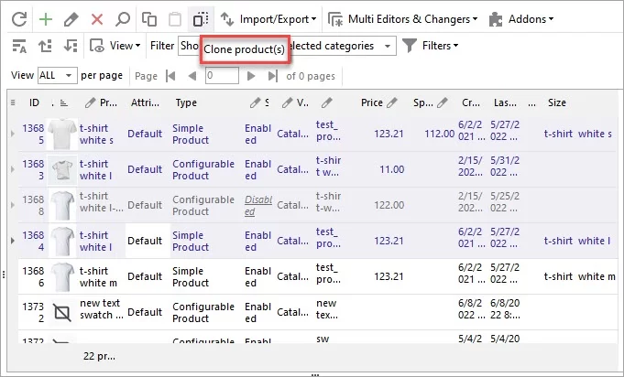Click the page number input field
Image resolution: width=624 pixels, height=377 pixels.
coord(222,75)
